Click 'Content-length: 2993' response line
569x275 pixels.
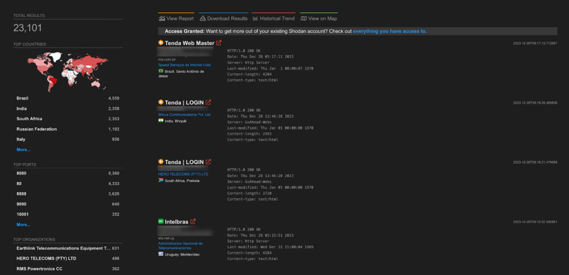point(249,133)
